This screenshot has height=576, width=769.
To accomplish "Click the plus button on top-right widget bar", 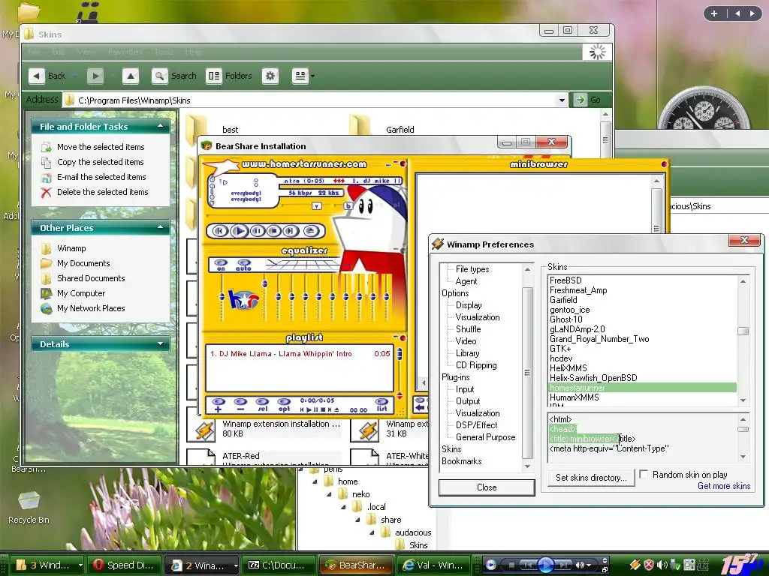I will coord(714,13).
